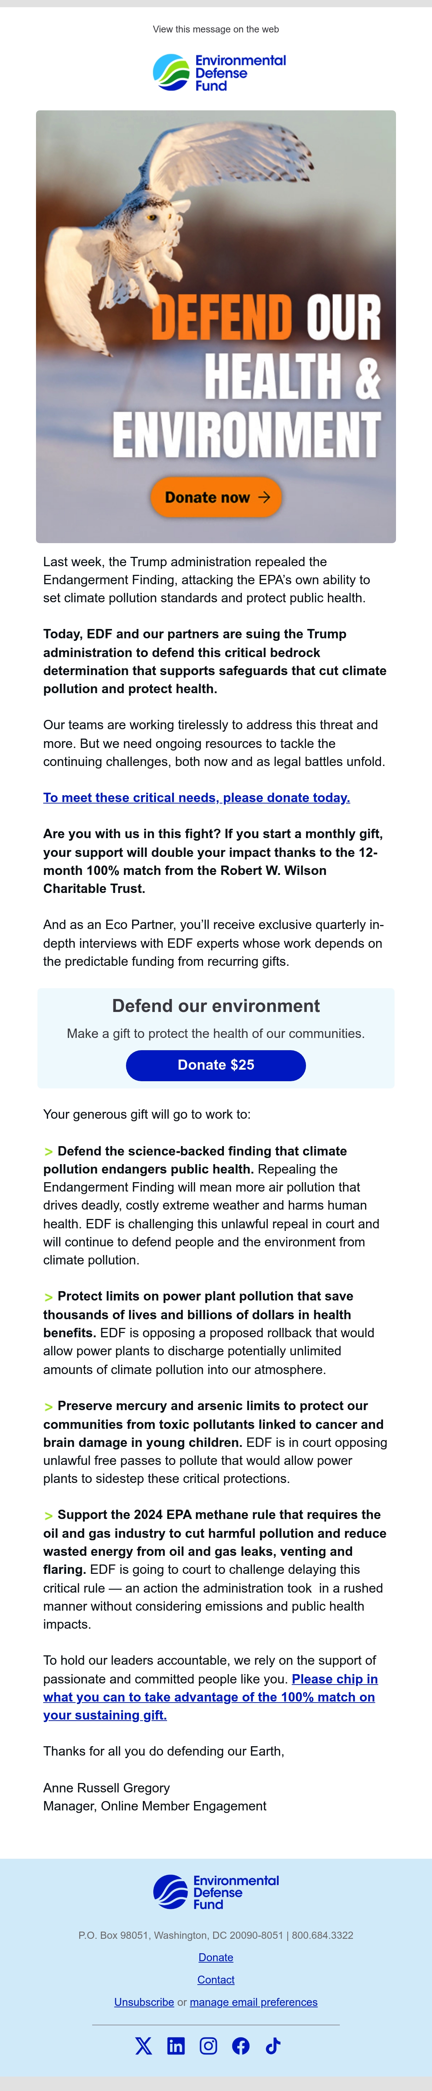Click the blue Donate $25 button
This screenshot has height=2091, width=432.
pos(216,1065)
